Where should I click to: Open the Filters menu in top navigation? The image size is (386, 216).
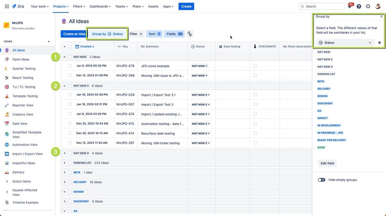point(80,7)
